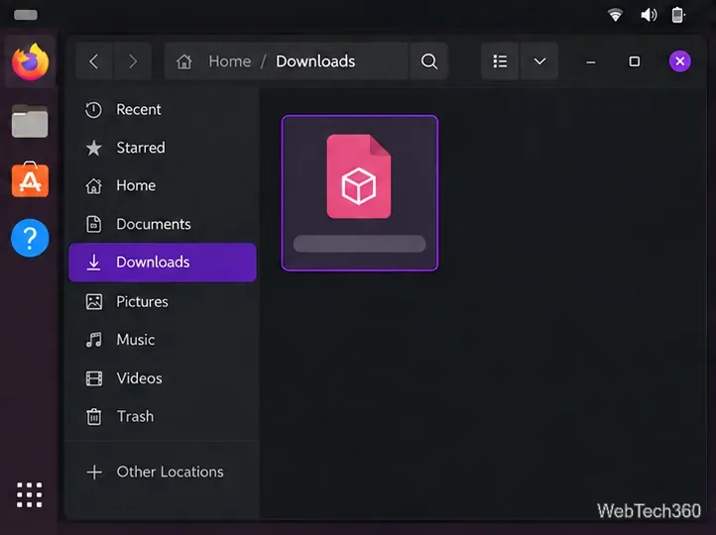Open the Files app from the dock
Screen dimensions: 716x535
pyautogui.click(x=30, y=121)
